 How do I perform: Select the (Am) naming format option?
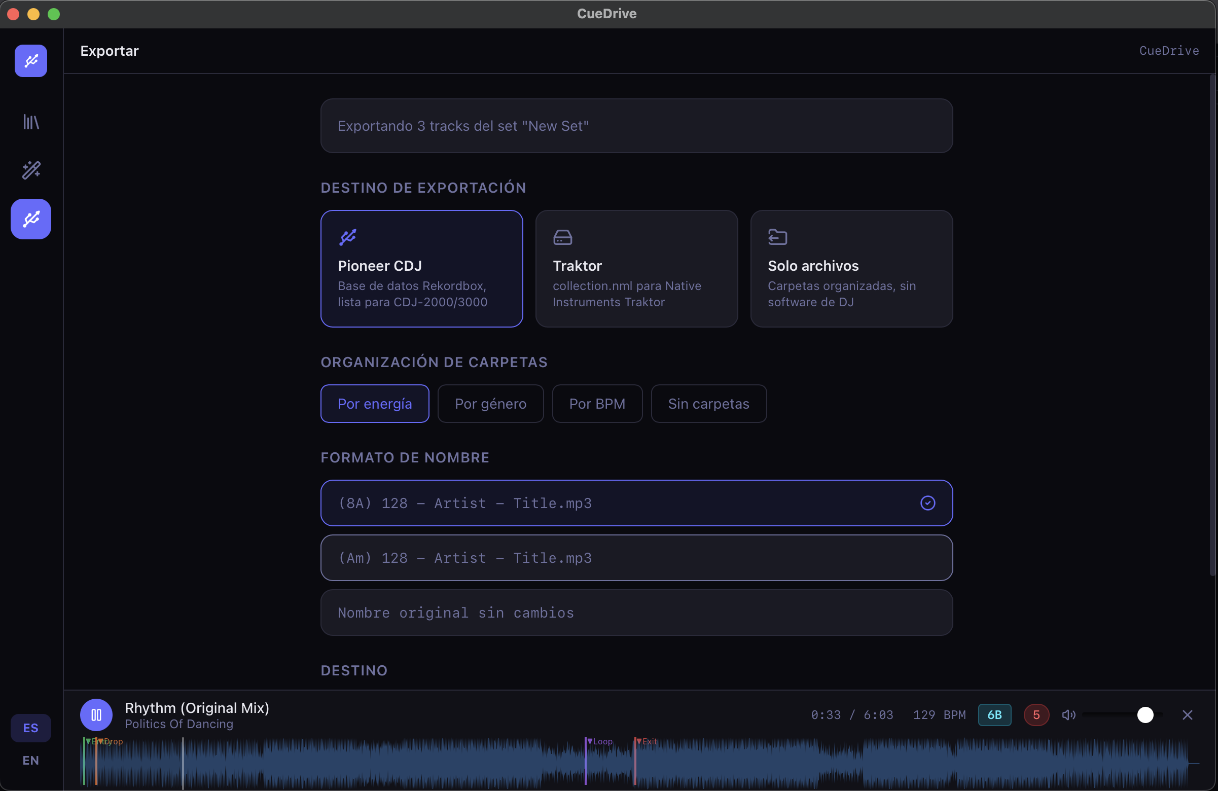636,558
